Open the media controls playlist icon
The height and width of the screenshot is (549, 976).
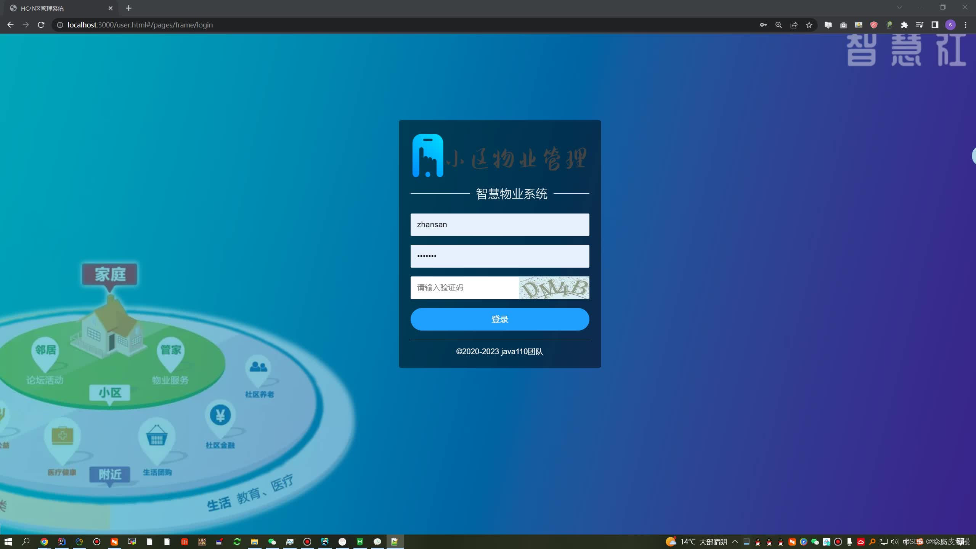pyautogui.click(x=920, y=25)
